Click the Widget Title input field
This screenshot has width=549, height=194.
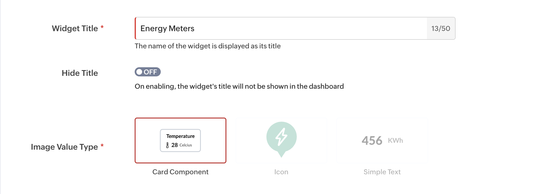(x=281, y=28)
